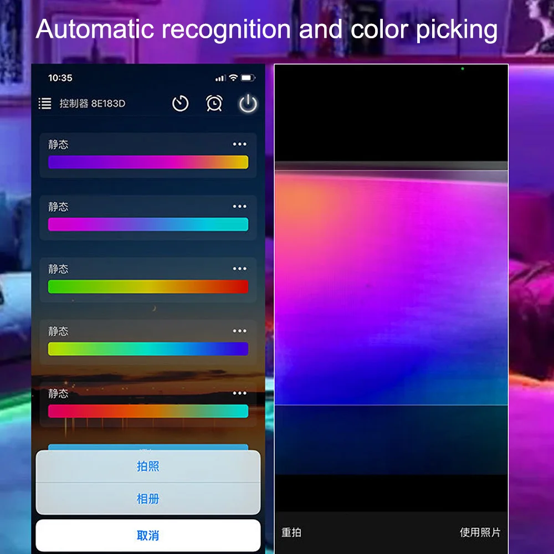The height and width of the screenshot is (554, 554).
Task: Tap the 10:35 clock in status bar
Action: (60, 78)
